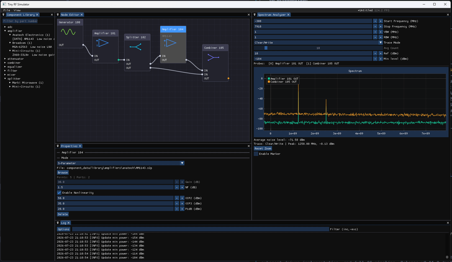
Task: Click the Amplifier 101 green OUT pin
Action: coord(118,60)
